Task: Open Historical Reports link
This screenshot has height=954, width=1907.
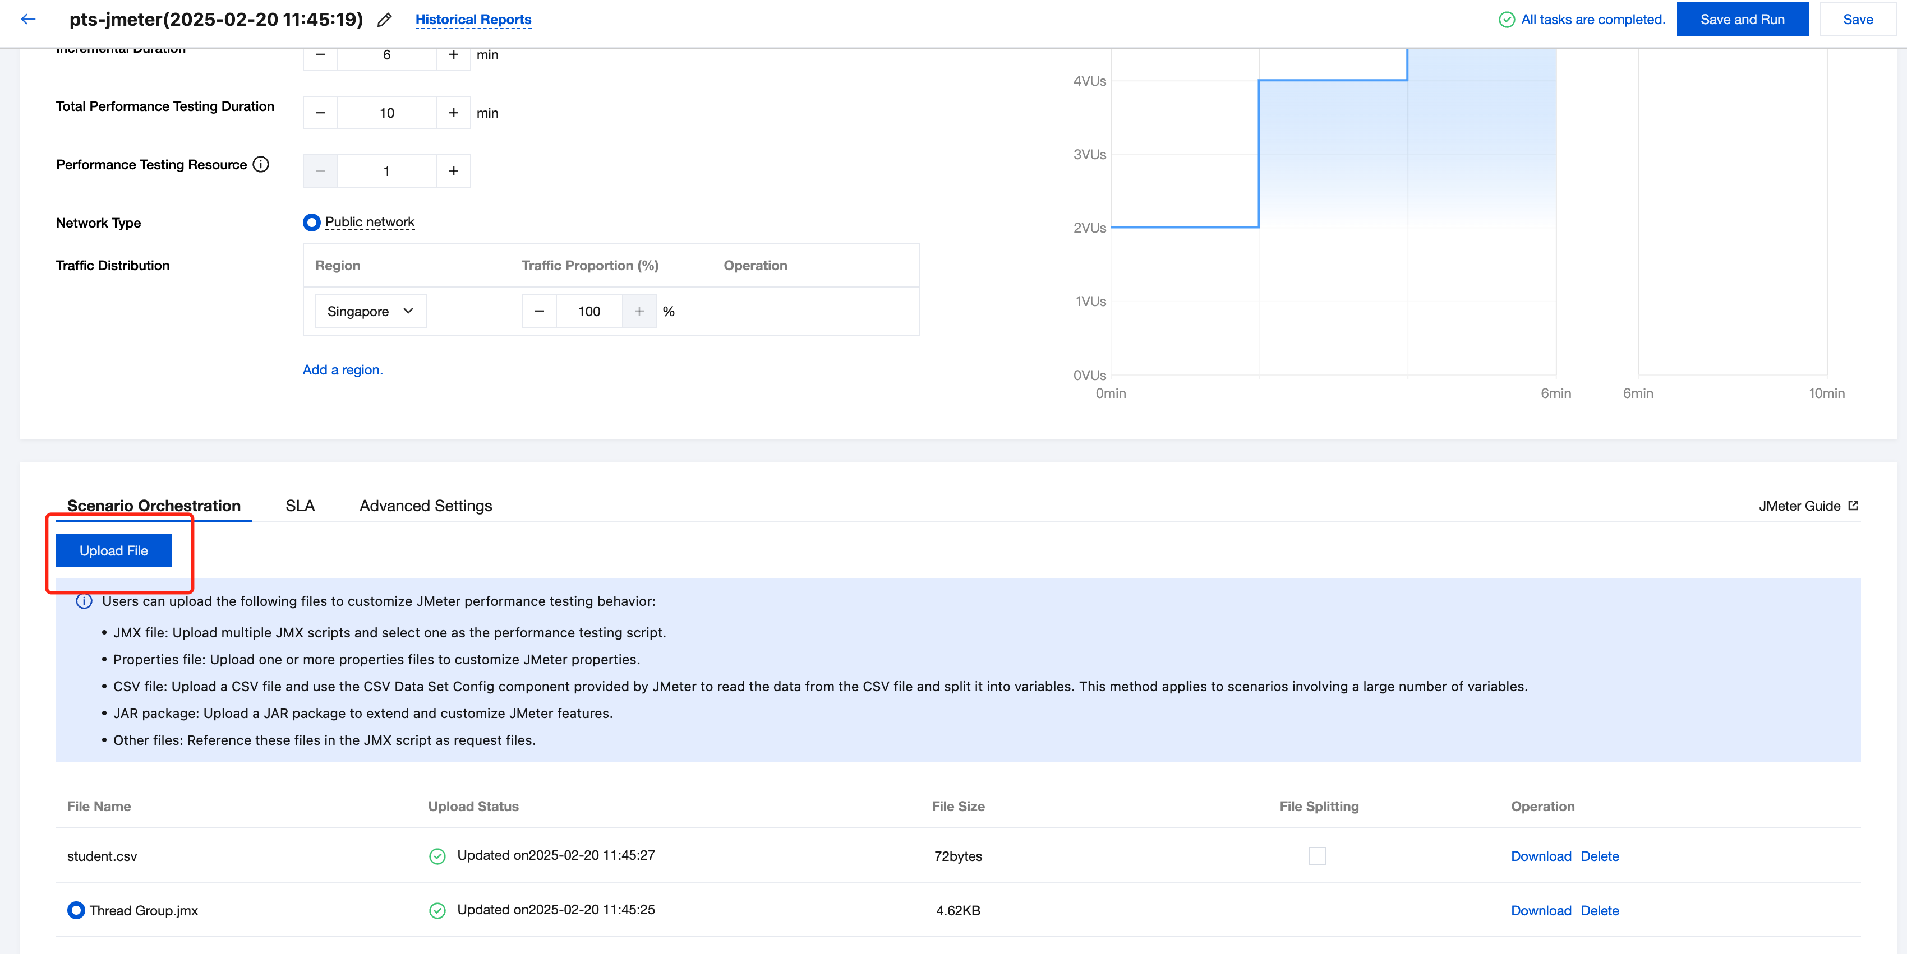Action: [473, 20]
